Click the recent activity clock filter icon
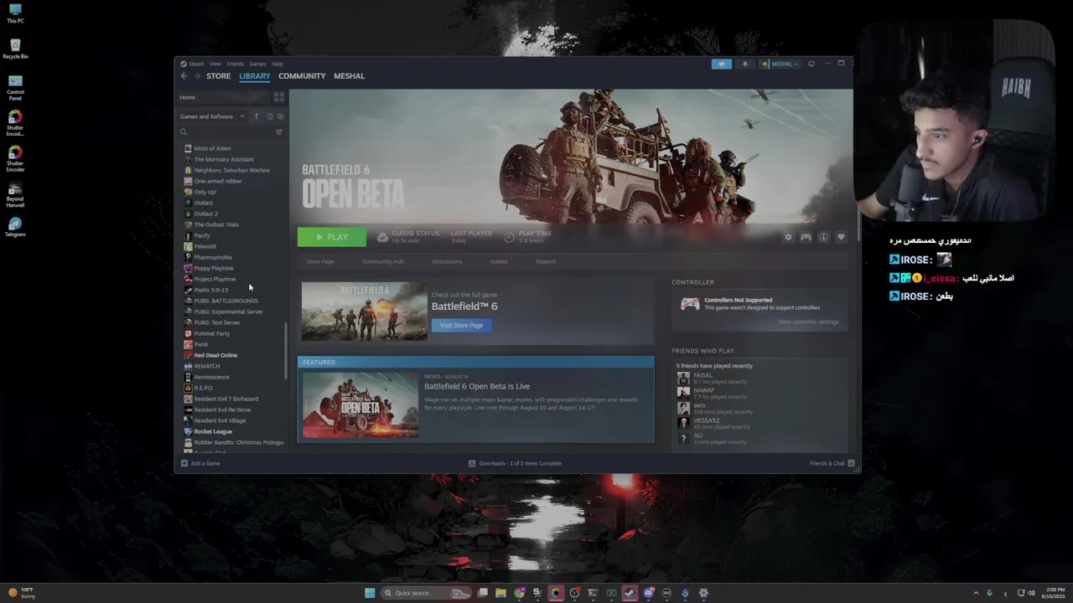The image size is (1073, 603). 269,116
